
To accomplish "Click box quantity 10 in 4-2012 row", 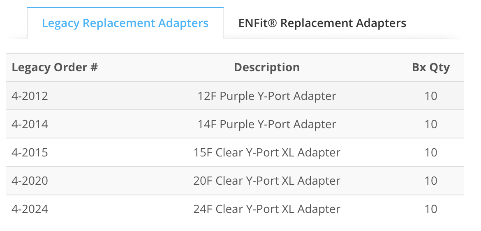I will (431, 96).
